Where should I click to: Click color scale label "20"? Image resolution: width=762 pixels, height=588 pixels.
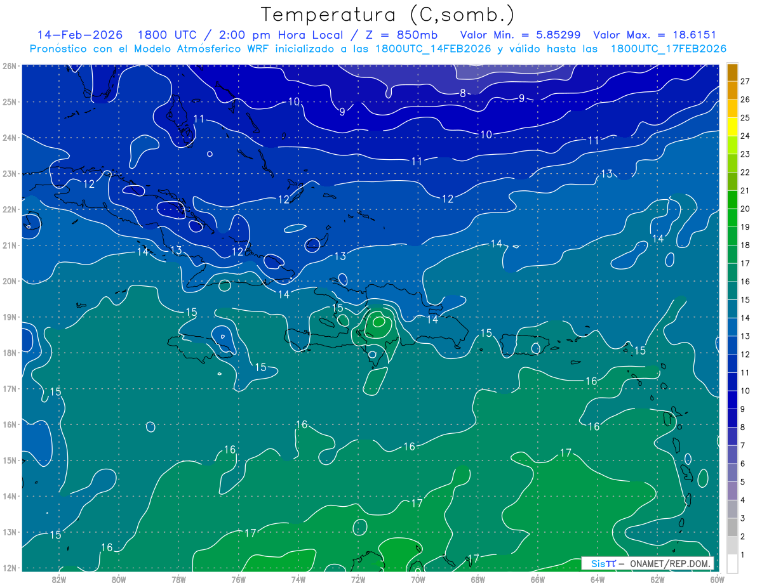click(745, 209)
